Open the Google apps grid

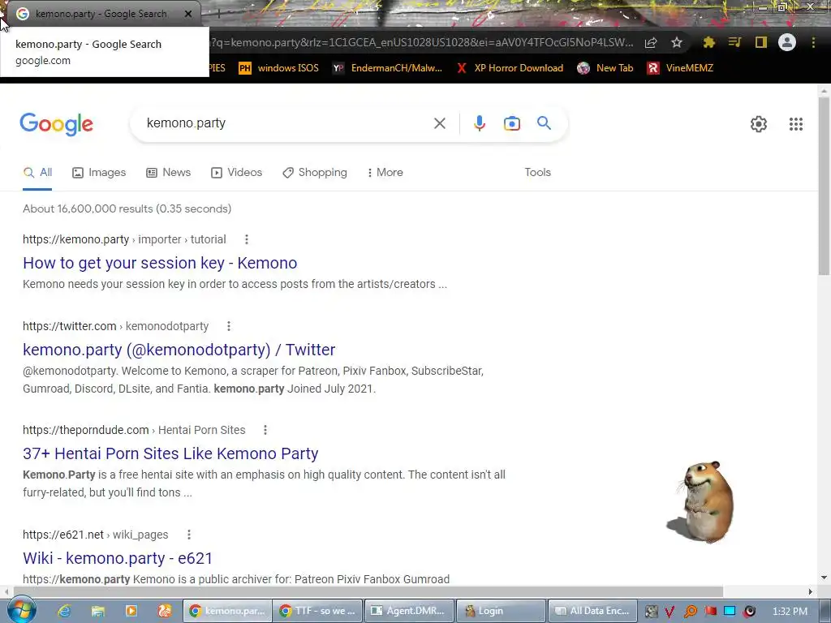click(796, 124)
